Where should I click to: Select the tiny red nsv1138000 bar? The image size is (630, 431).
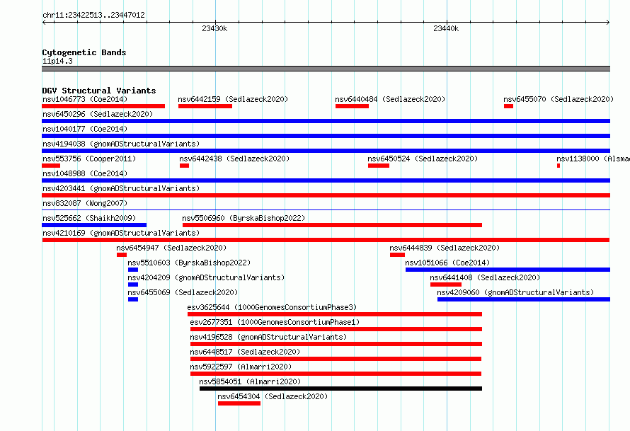click(x=559, y=166)
